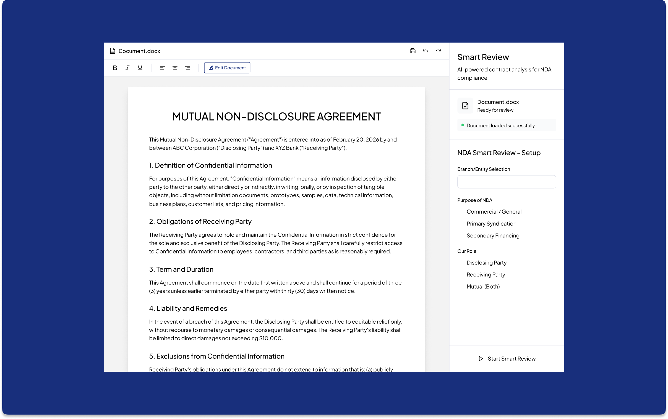Select Commercial / General purpose
Image resolution: width=668 pixels, height=419 pixels.
tap(494, 212)
